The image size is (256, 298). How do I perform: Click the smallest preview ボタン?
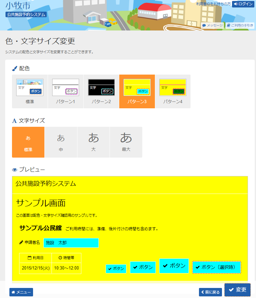pyautogui.click(x=116, y=269)
